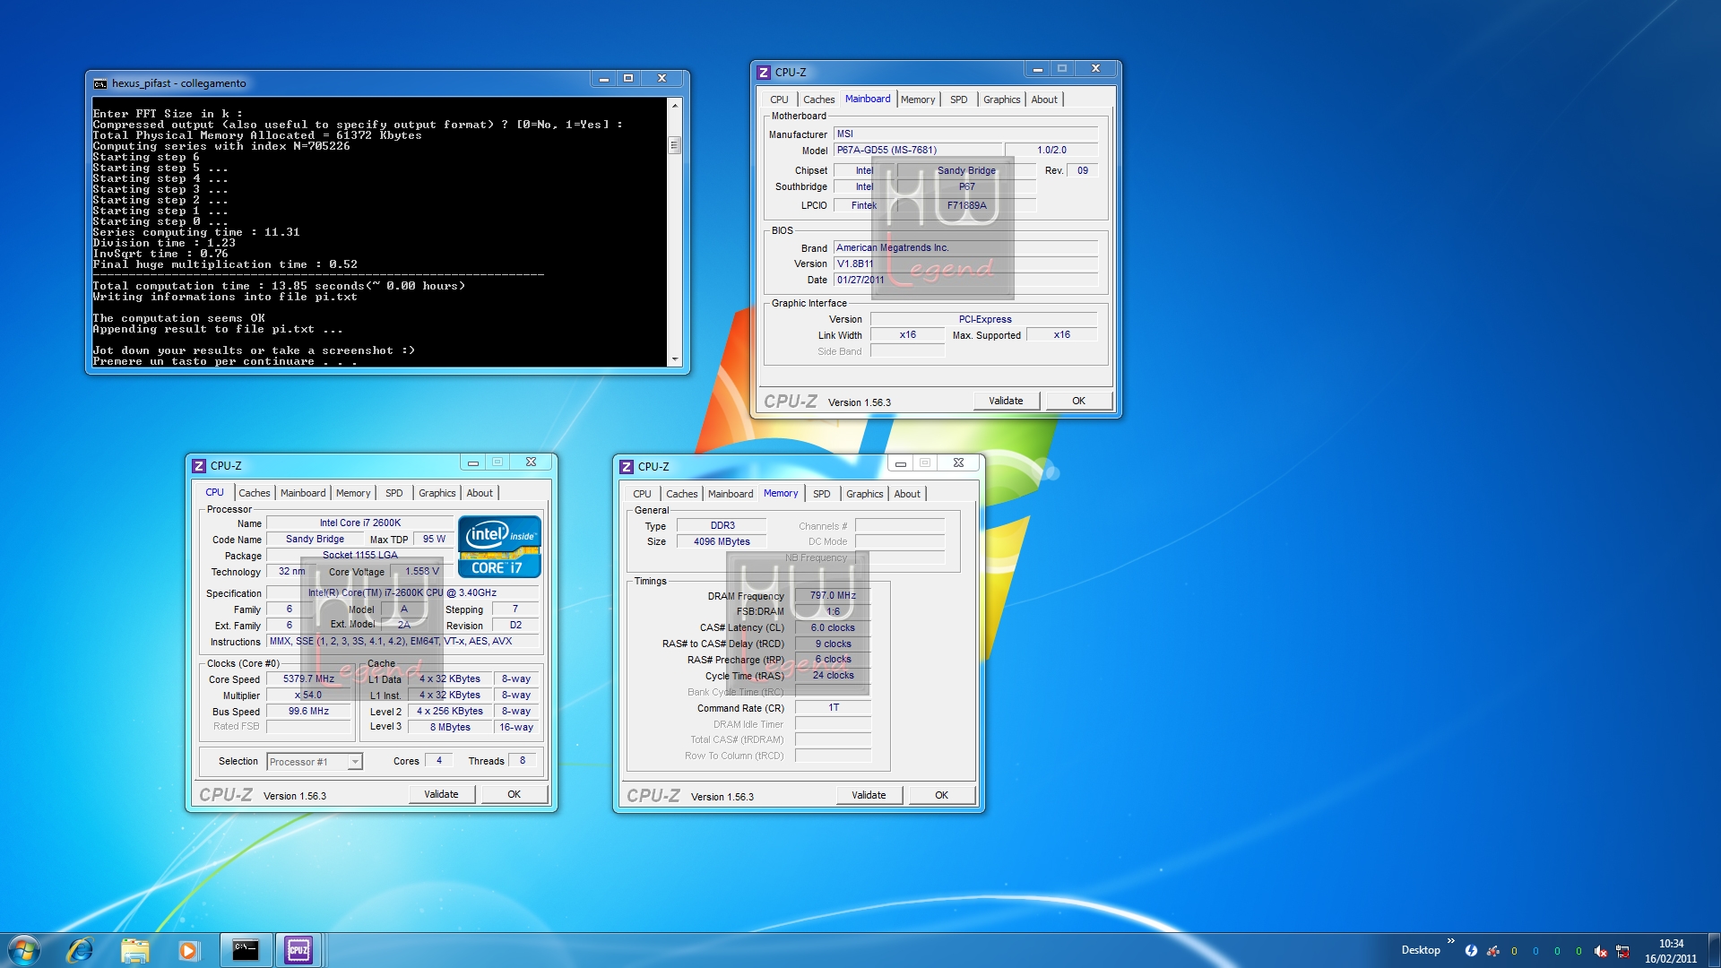Launch Internet Explorer from the taskbar
Image resolution: width=1721 pixels, height=968 pixels.
pos(80,950)
